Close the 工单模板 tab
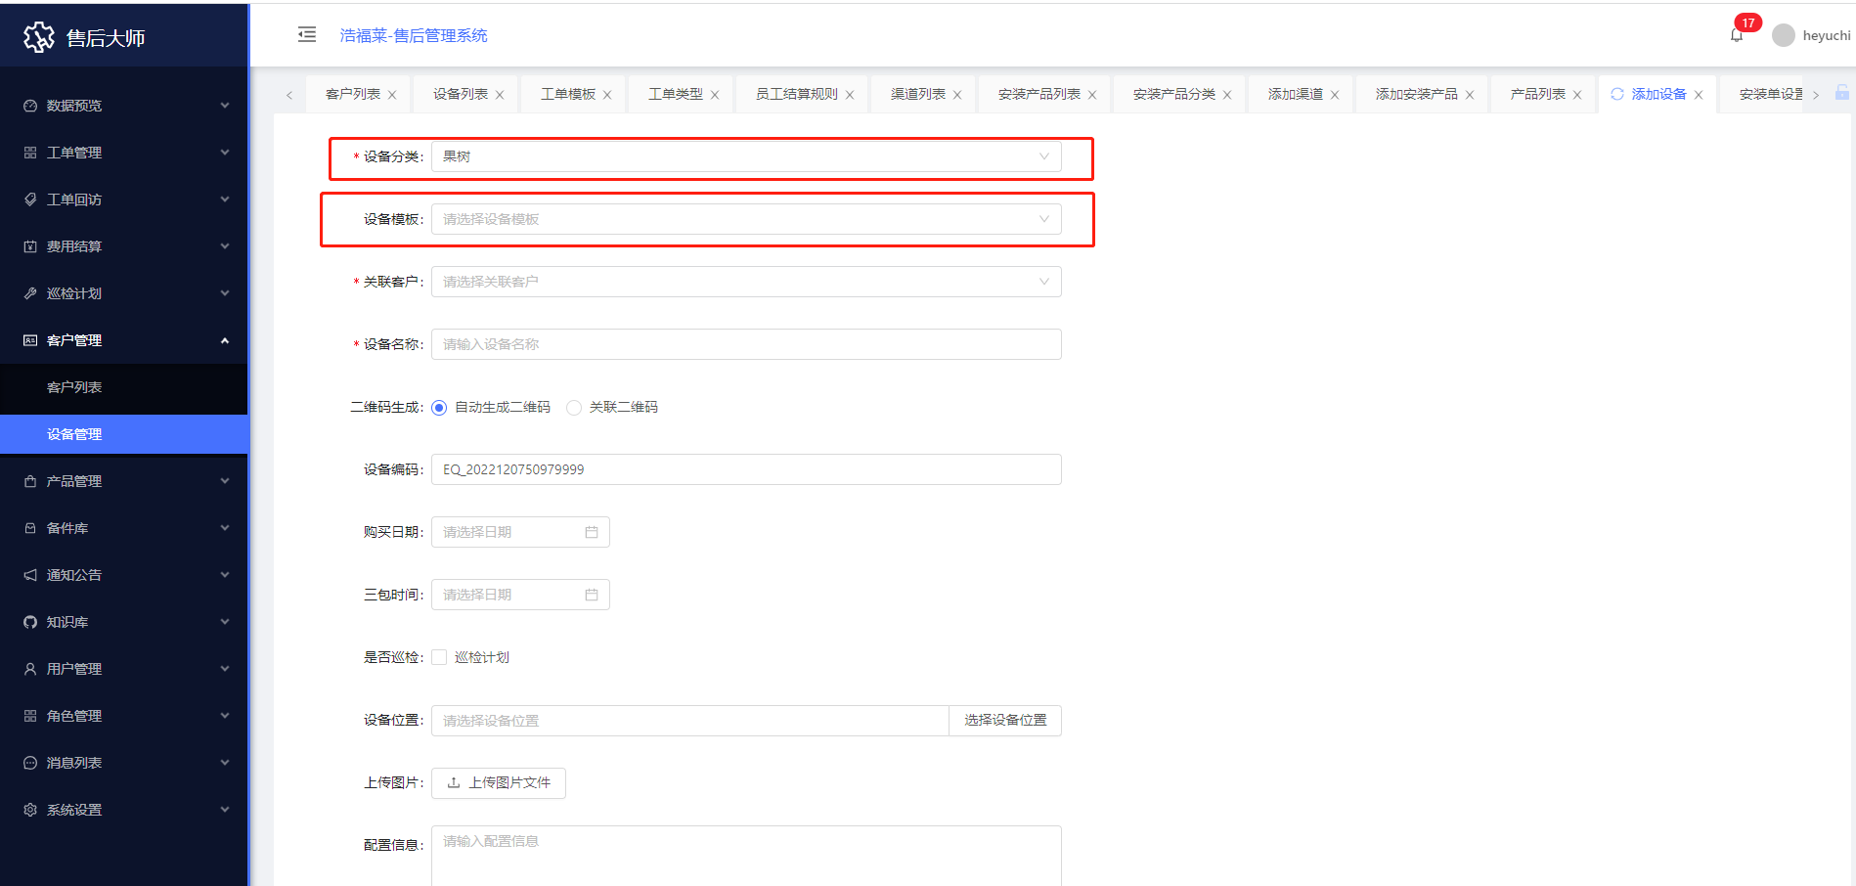 607,95
